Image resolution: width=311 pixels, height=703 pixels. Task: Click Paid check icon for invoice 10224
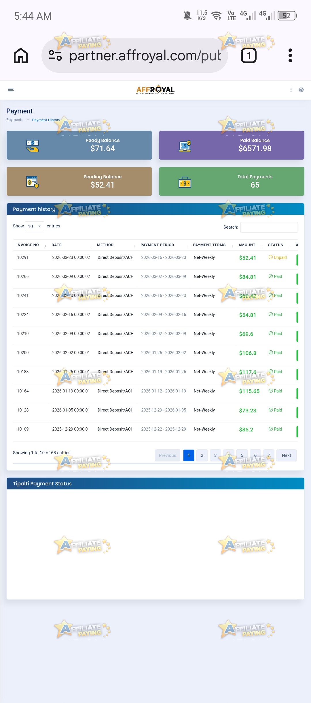click(271, 314)
